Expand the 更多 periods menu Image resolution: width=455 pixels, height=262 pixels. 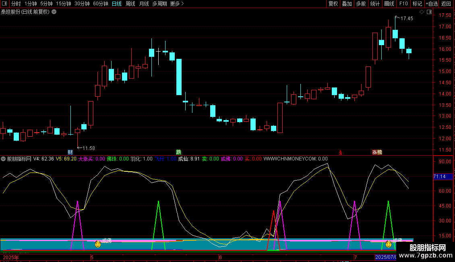177,4
